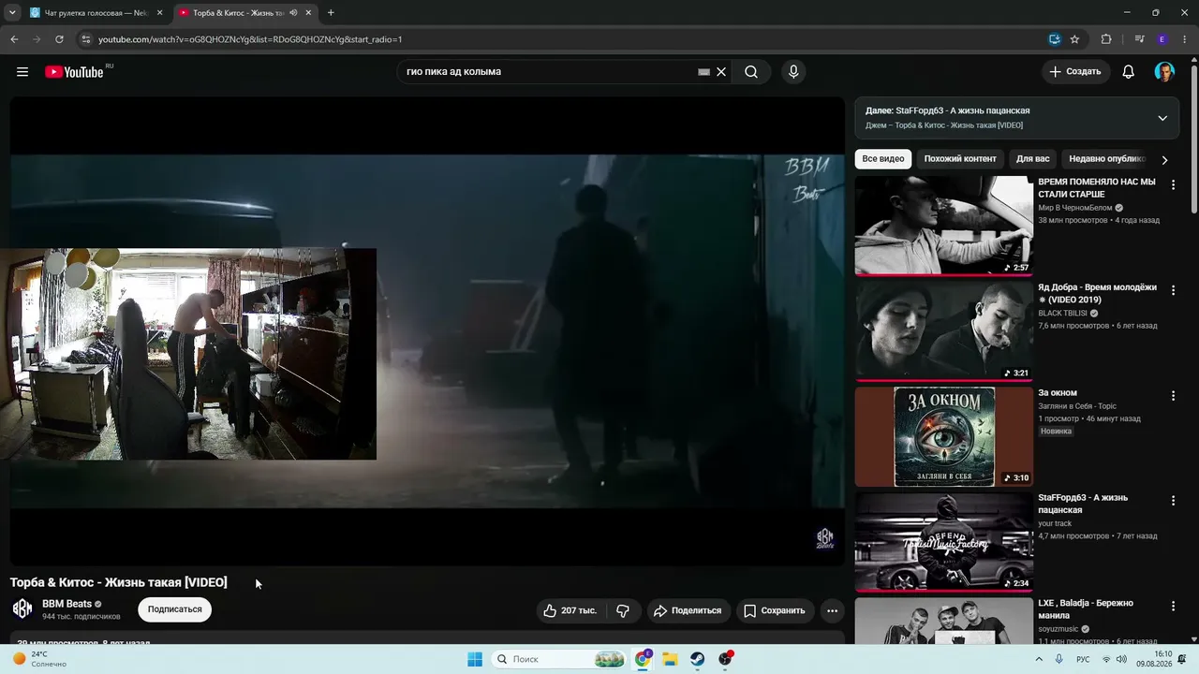Save the video with Сохранить
Image resolution: width=1199 pixels, height=674 pixels.
click(x=775, y=610)
